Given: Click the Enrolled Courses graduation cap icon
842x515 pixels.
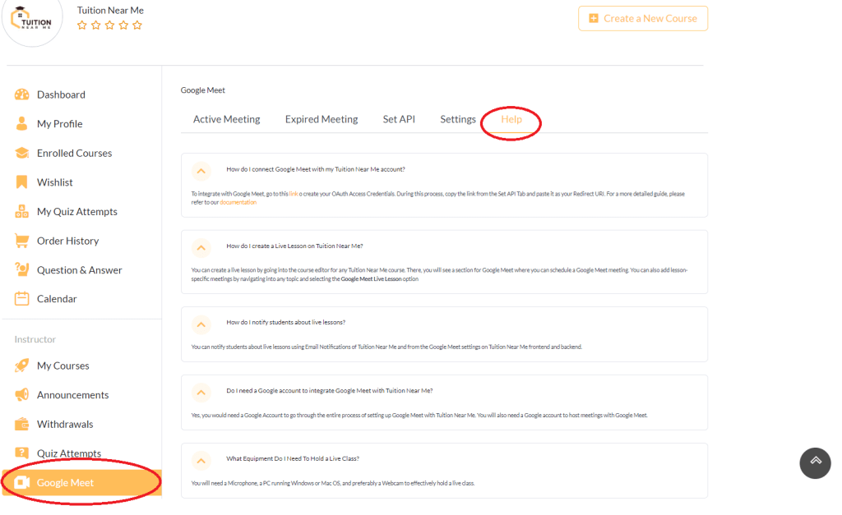Looking at the screenshot, I should pyautogui.click(x=22, y=153).
